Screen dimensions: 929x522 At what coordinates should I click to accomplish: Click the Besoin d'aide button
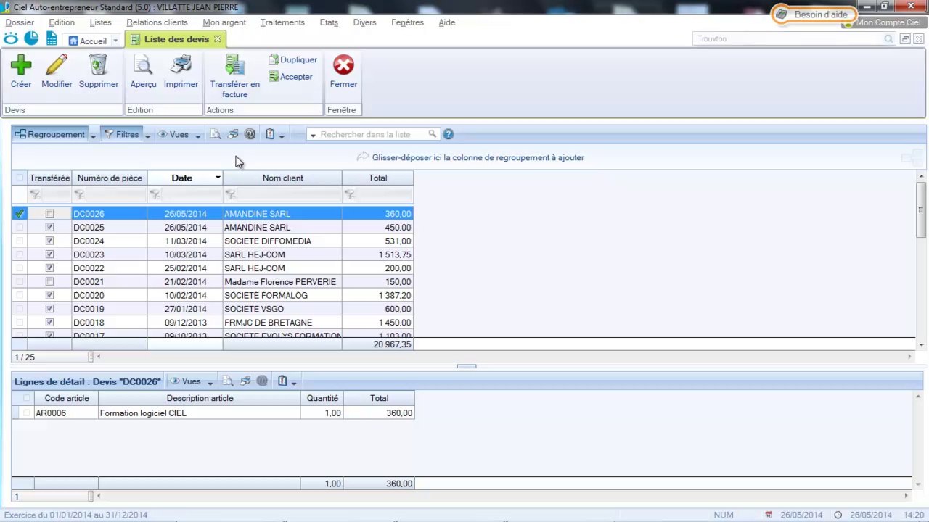coord(814,14)
